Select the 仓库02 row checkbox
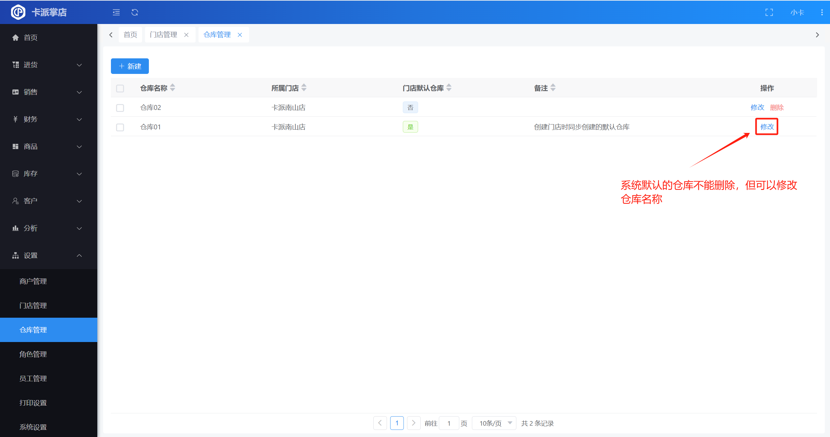Screen dimensions: 830x437 pos(120,108)
